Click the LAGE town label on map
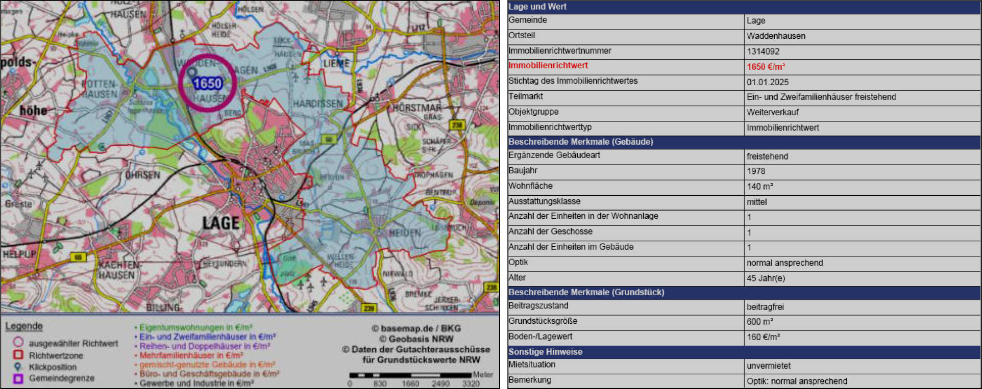Viewport: 982px width, 389px height. [220, 223]
